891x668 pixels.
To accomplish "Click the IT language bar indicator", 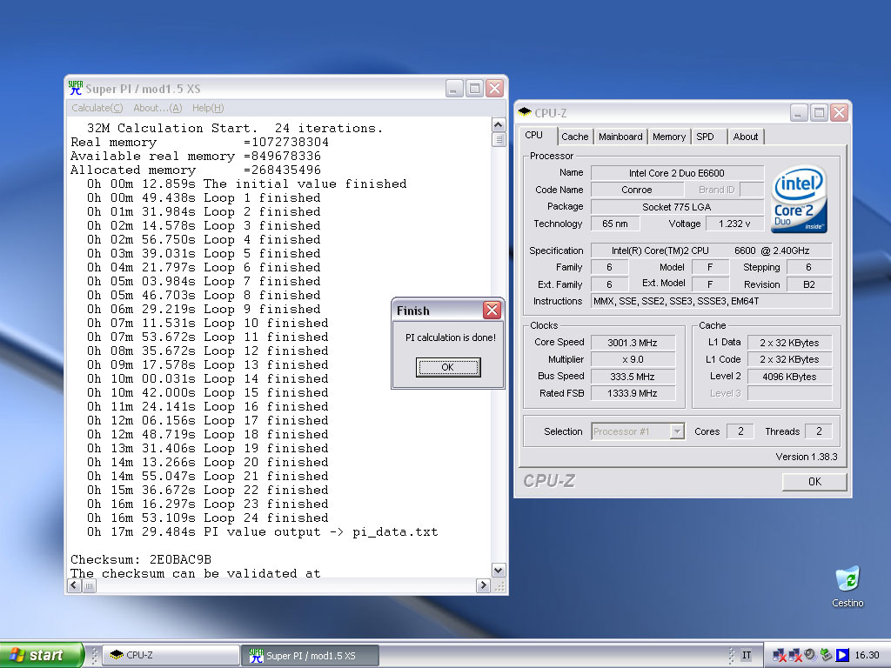I will pyautogui.click(x=746, y=655).
